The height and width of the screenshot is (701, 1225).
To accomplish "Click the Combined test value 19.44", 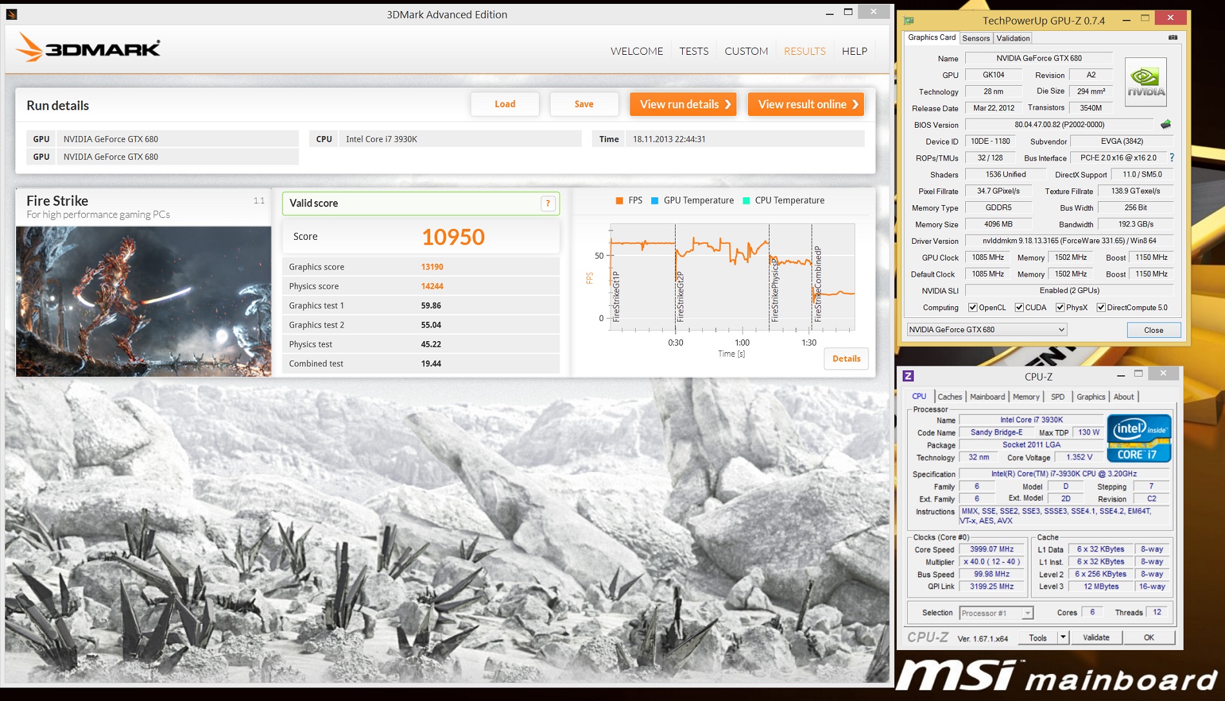I will [x=431, y=364].
